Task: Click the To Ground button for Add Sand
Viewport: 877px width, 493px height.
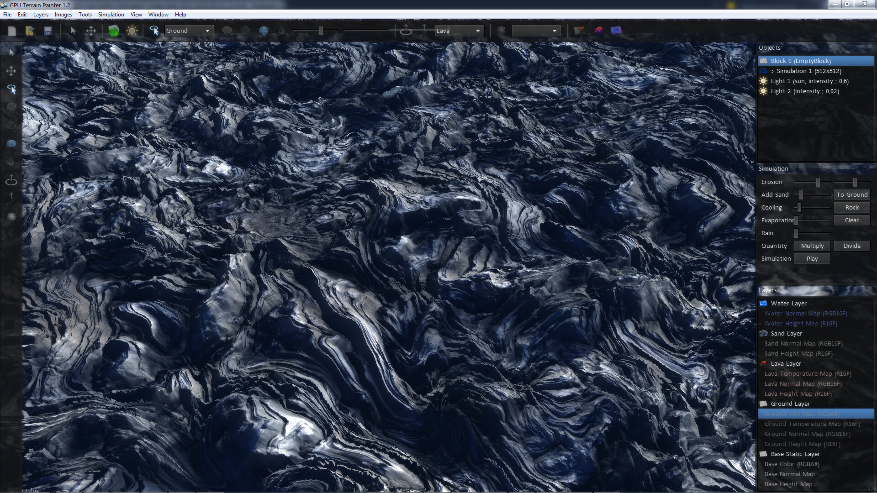Action: pos(852,194)
